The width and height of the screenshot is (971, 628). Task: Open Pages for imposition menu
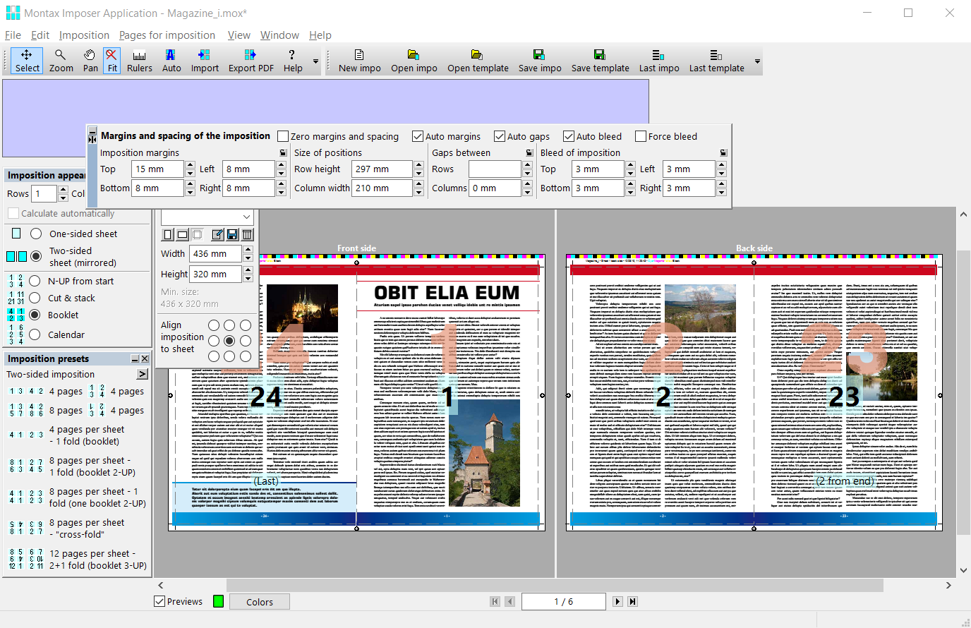point(167,35)
